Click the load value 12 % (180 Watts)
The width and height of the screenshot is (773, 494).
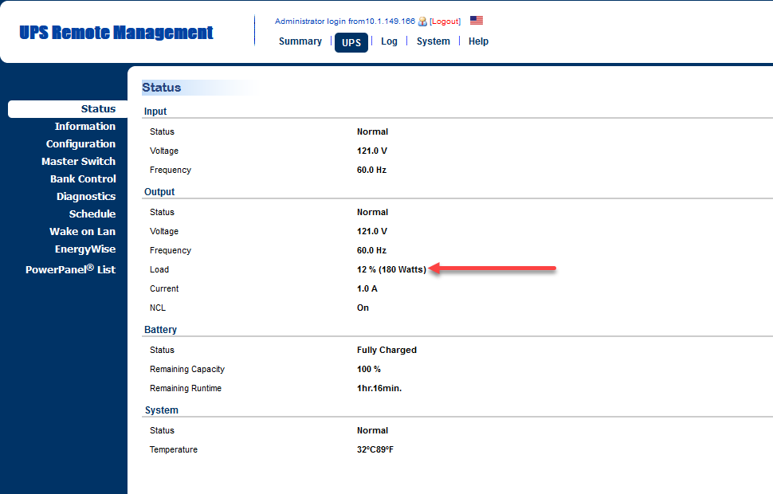[x=391, y=269]
